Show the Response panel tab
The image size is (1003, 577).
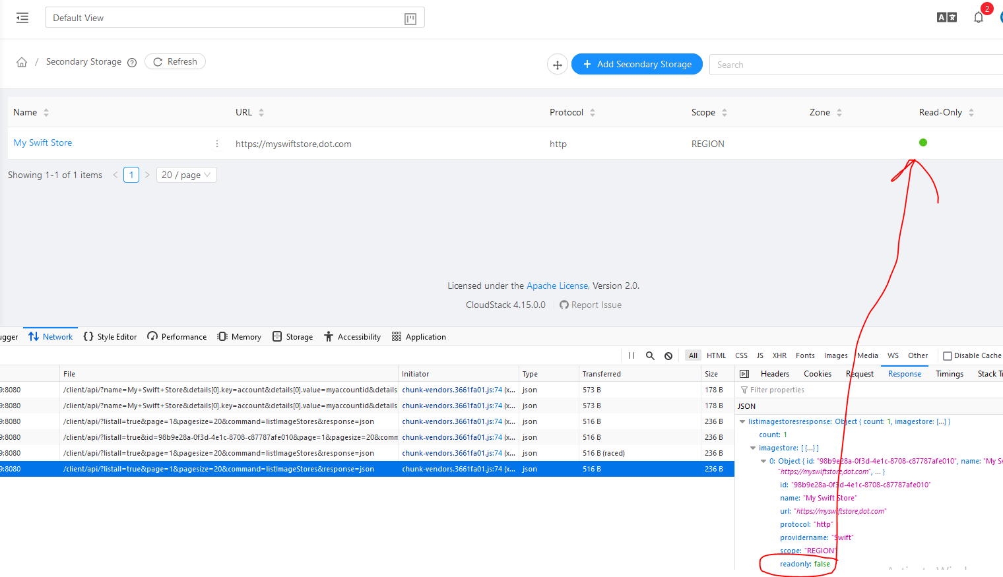905,374
